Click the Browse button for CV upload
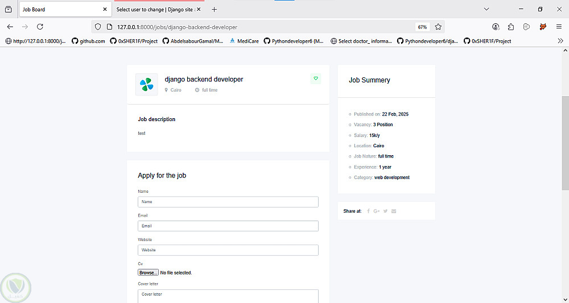The width and height of the screenshot is (569, 303). [148, 273]
